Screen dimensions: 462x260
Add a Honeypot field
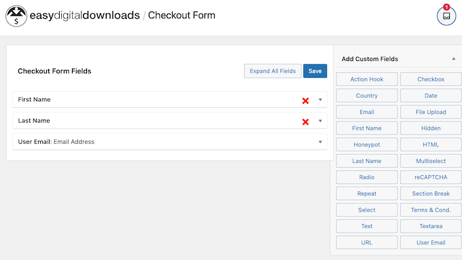pyautogui.click(x=367, y=145)
